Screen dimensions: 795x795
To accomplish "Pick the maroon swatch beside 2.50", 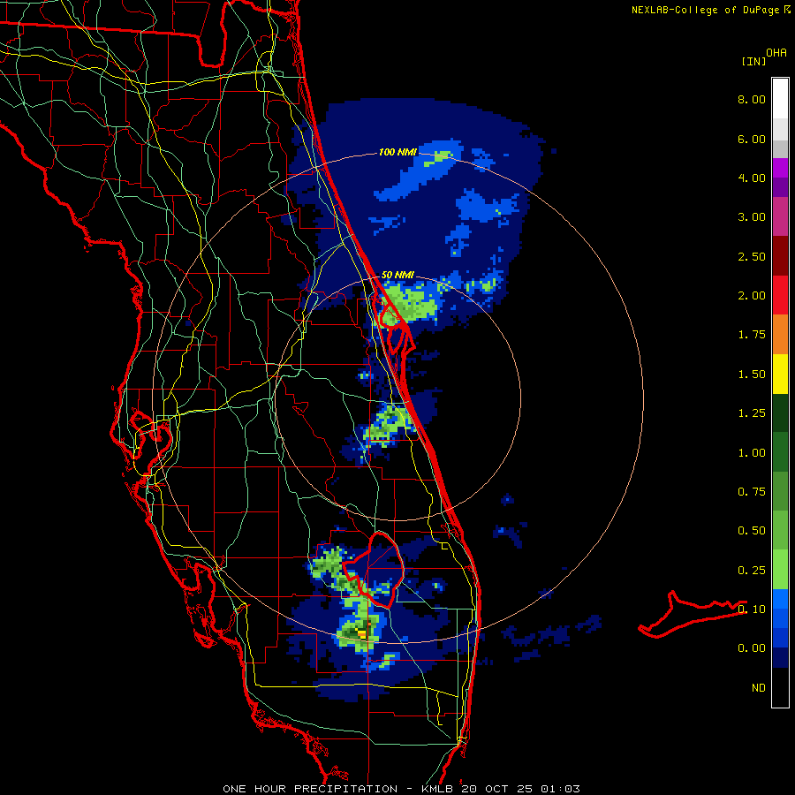I will point(780,256).
